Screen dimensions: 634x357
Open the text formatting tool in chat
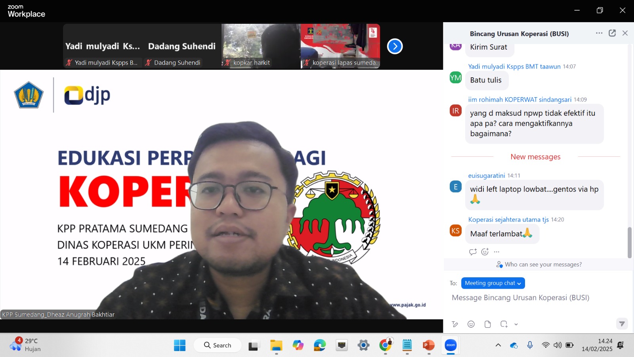click(455, 324)
